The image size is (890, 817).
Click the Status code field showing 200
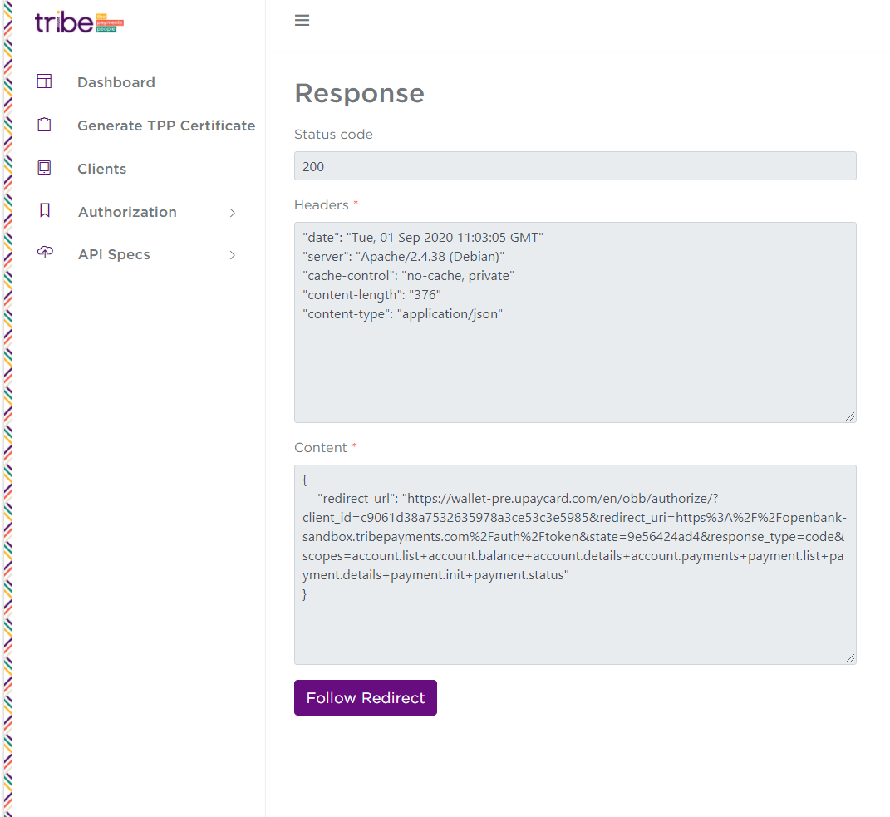pyautogui.click(x=575, y=166)
